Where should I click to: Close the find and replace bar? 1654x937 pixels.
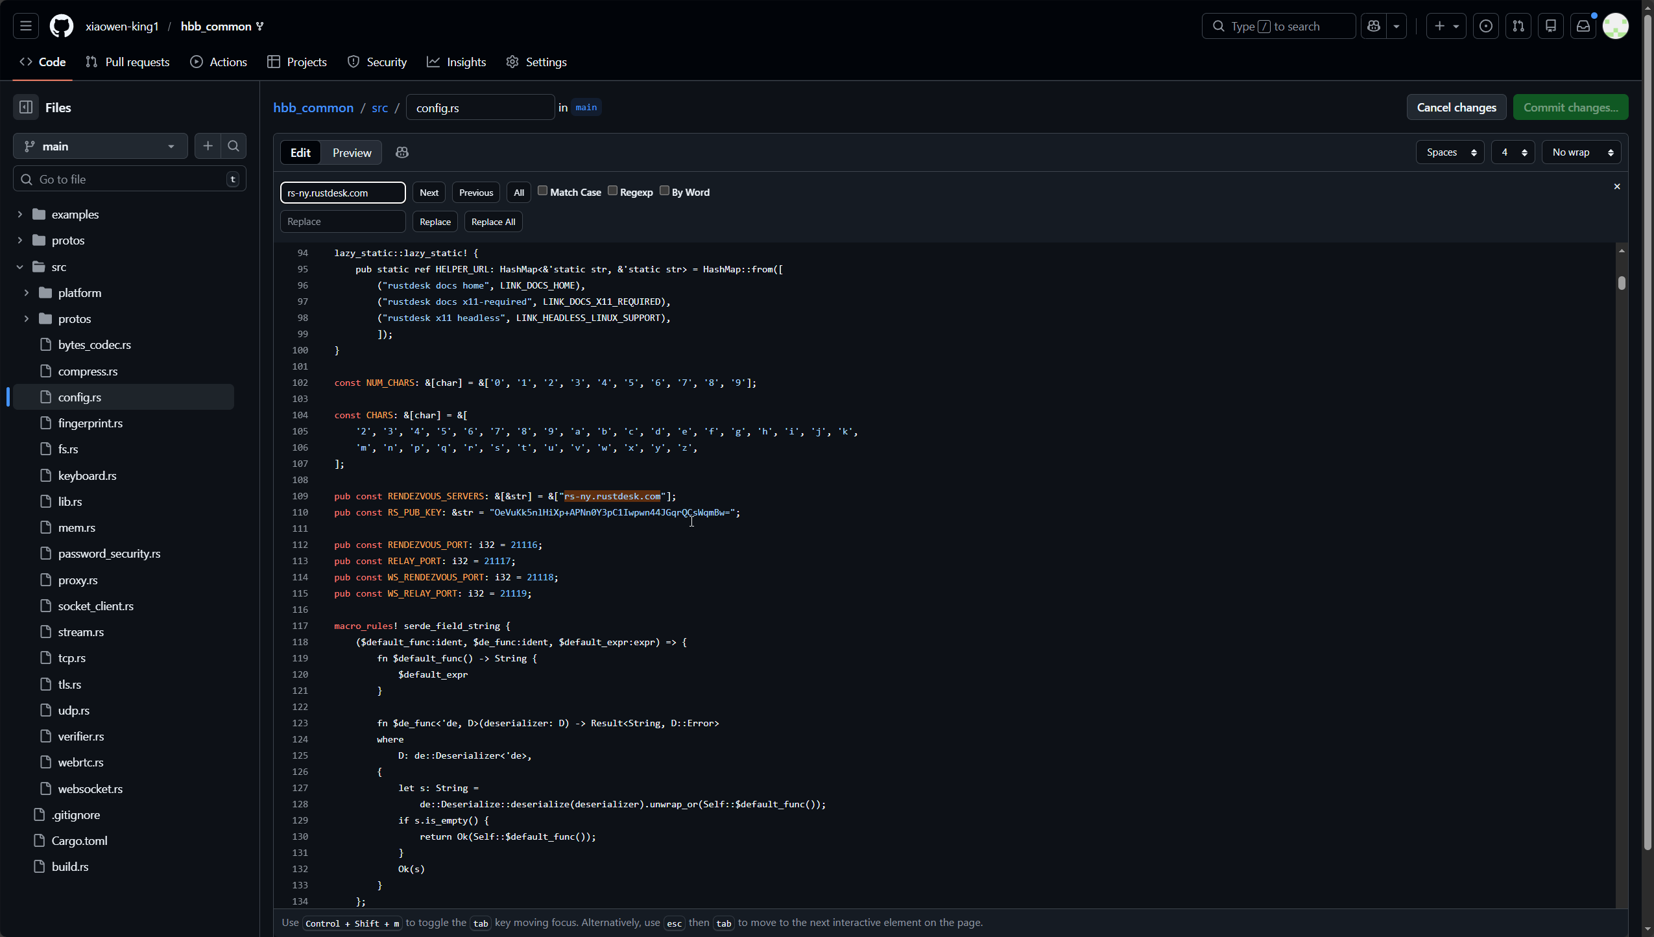pos(1617,187)
